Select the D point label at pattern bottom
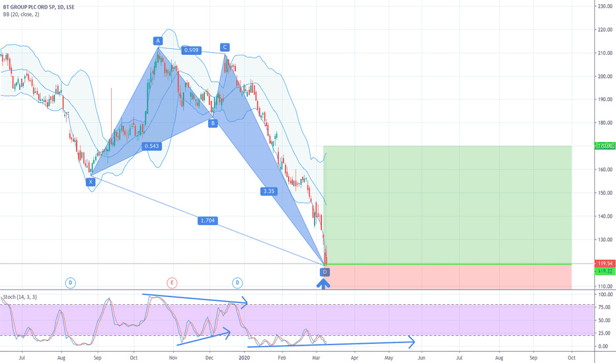616x363 pixels. (x=325, y=272)
